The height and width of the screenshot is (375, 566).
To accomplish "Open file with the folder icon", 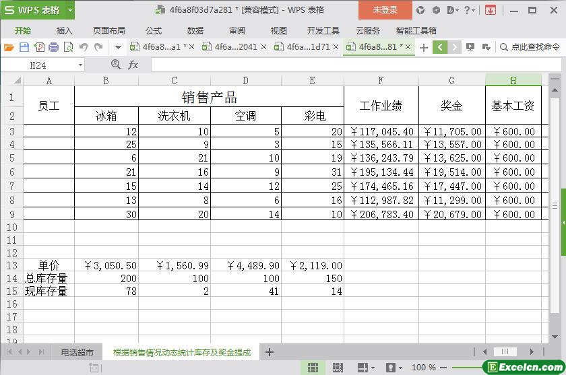I will pyautogui.click(x=9, y=47).
